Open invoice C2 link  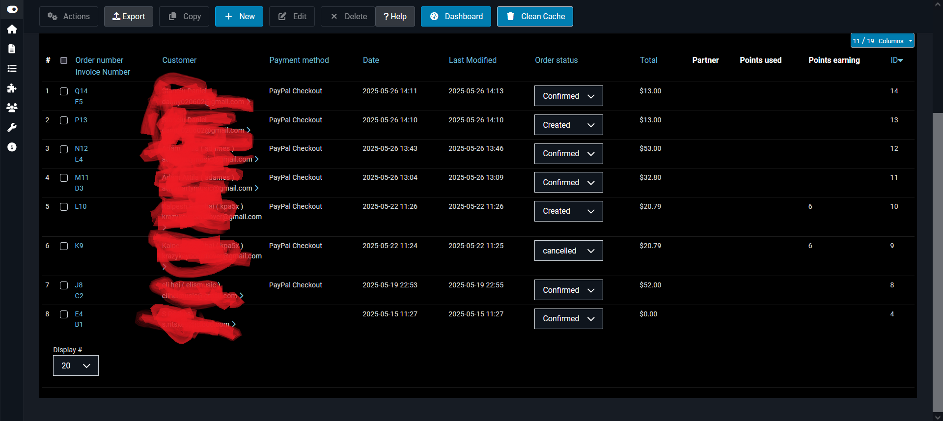pyautogui.click(x=79, y=296)
